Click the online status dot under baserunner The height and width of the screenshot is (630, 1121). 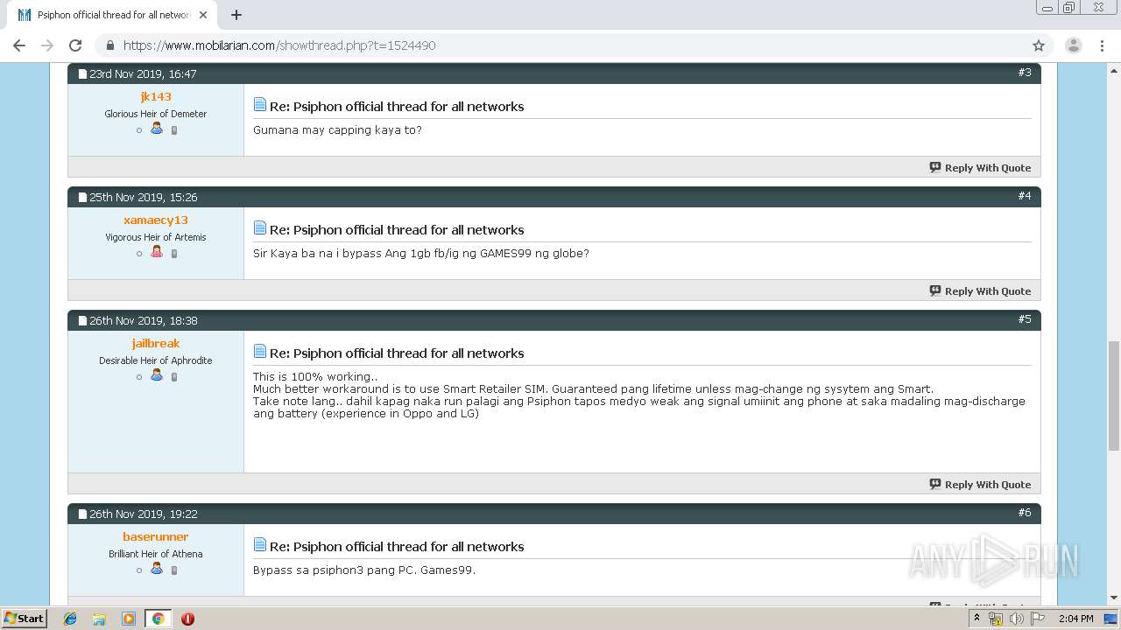[x=139, y=570]
